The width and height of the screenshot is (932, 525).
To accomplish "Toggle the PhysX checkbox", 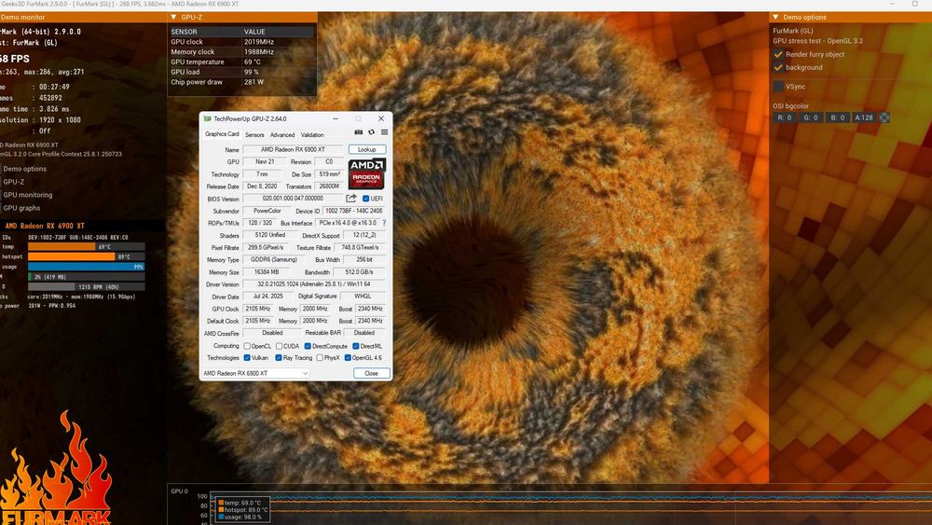I will click(320, 358).
